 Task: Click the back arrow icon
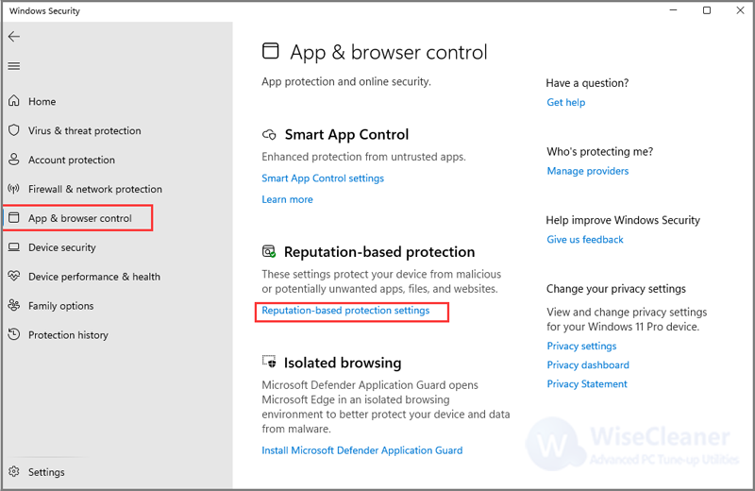[x=14, y=37]
